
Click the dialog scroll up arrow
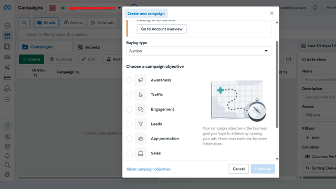pos(277,22)
